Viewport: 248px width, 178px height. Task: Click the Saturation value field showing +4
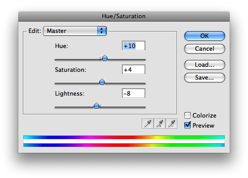click(134, 70)
